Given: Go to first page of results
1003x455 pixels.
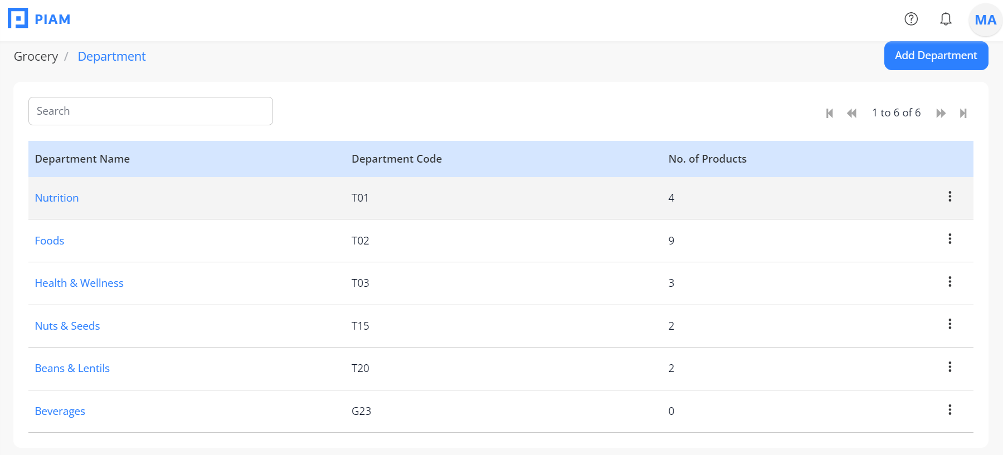Looking at the screenshot, I should (x=829, y=113).
